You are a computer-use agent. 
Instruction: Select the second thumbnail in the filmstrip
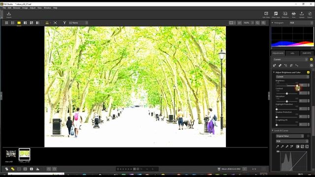(x=24, y=154)
